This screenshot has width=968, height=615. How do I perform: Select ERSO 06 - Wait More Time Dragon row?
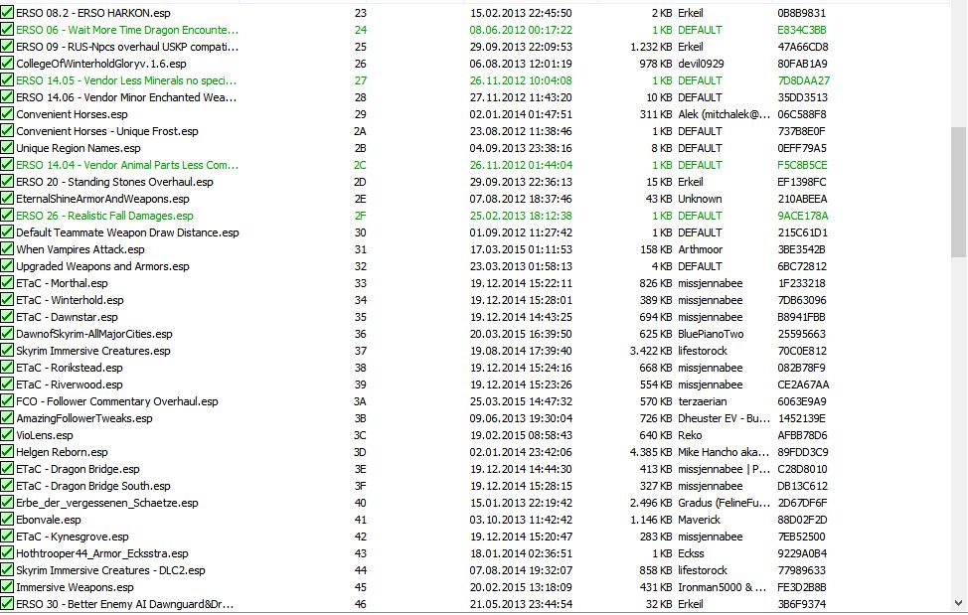[x=127, y=30]
